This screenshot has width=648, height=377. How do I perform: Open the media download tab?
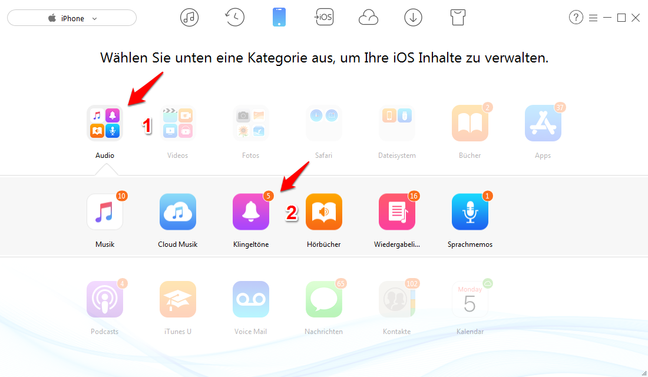413,18
